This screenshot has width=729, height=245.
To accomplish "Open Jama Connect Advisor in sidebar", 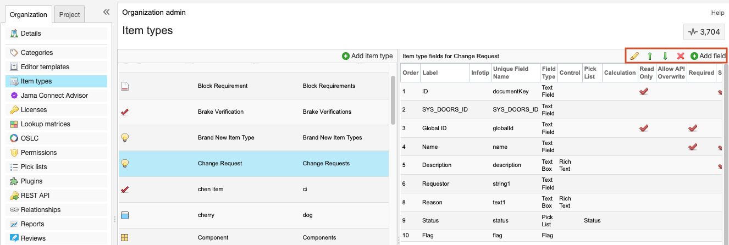I will pyautogui.click(x=54, y=96).
